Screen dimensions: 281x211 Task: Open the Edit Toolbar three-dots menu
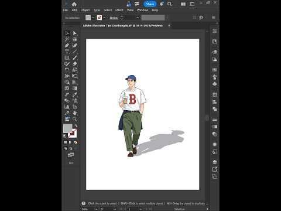click(71, 163)
